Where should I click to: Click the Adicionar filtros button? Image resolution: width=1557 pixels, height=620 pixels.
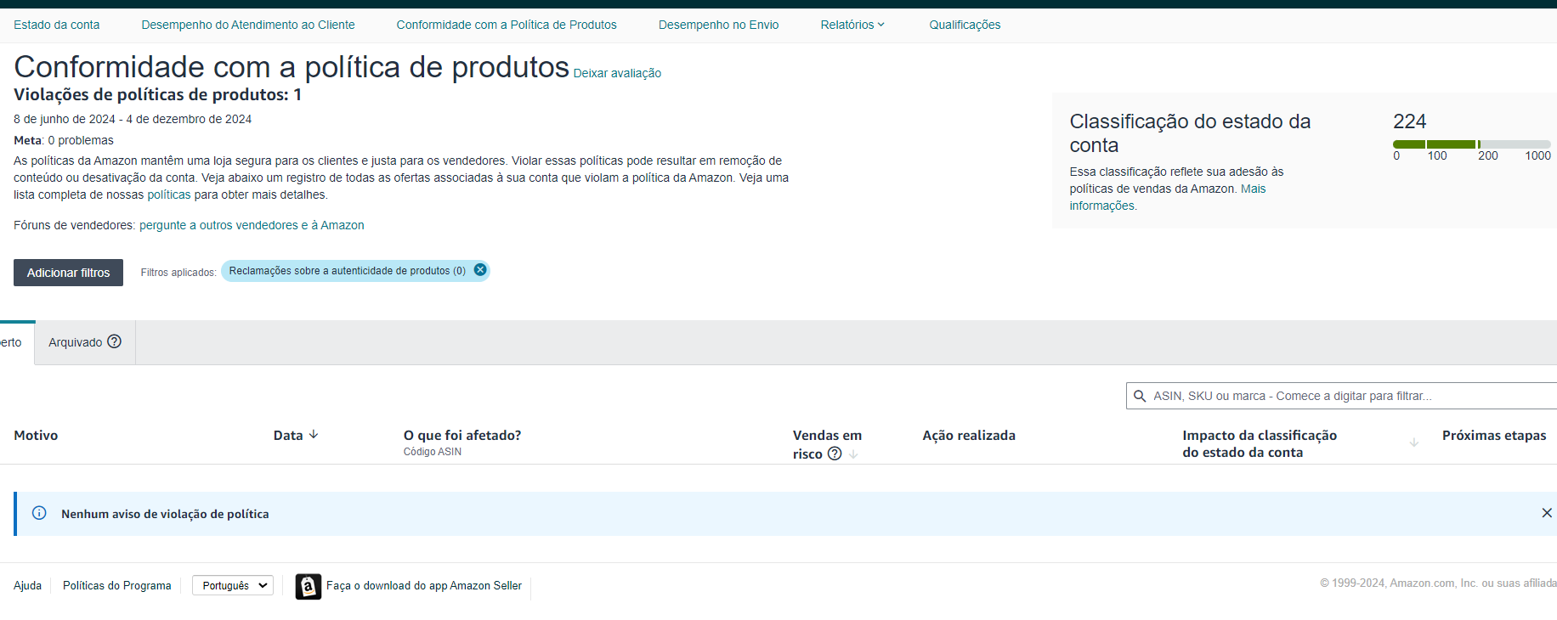pyautogui.click(x=68, y=273)
